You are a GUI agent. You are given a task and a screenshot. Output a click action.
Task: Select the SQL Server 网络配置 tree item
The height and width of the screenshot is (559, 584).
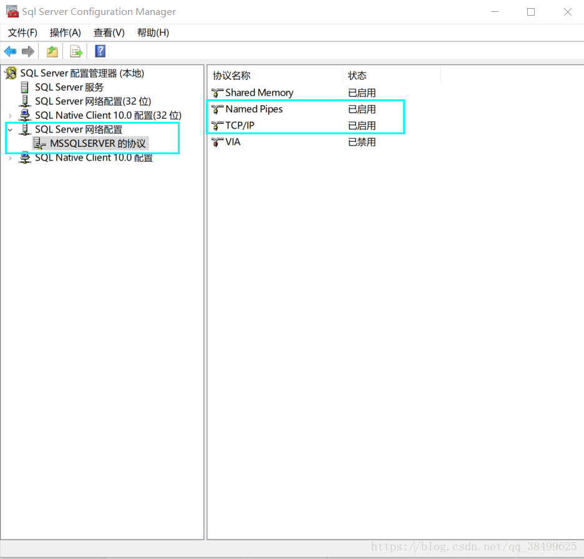point(79,129)
